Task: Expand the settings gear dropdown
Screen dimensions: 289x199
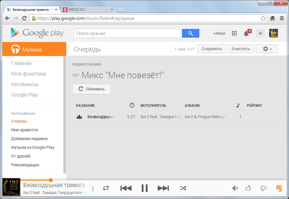Action: (x=267, y=49)
